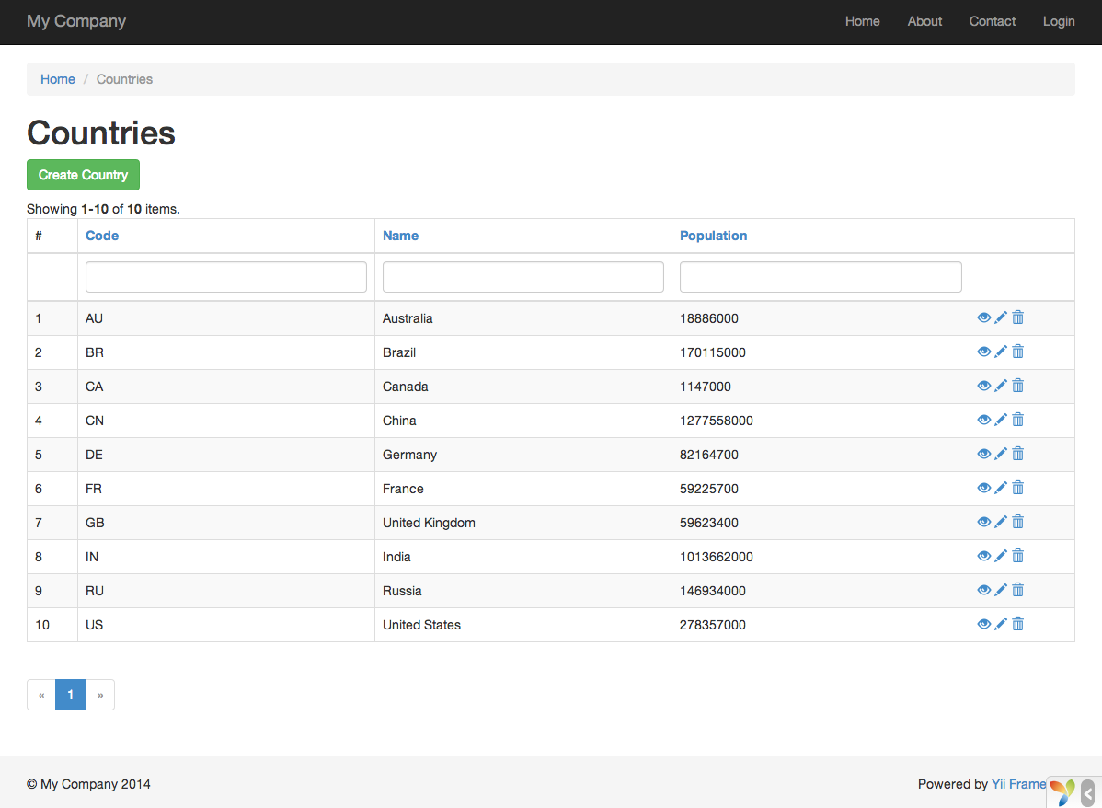Sort the table by Population column
1102x808 pixels.
tap(713, 236)
